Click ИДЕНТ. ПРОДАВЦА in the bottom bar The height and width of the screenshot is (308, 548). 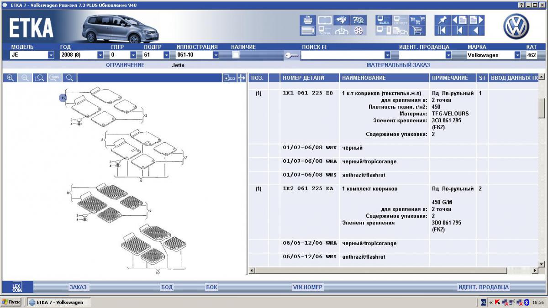coord(483,287)
